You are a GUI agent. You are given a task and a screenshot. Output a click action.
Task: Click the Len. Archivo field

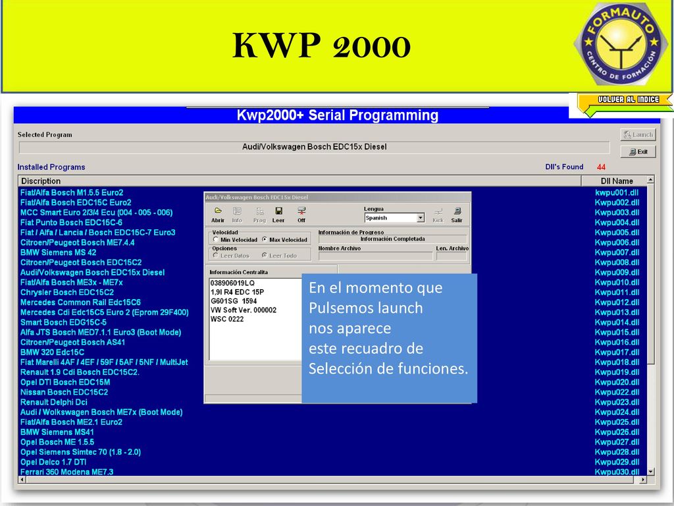tap(452, 256)
